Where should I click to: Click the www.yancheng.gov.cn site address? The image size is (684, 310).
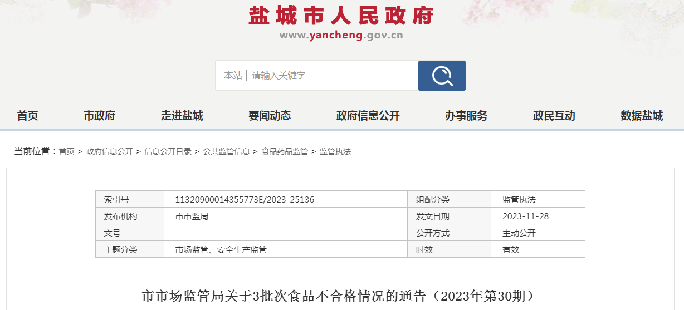point(341,36)
